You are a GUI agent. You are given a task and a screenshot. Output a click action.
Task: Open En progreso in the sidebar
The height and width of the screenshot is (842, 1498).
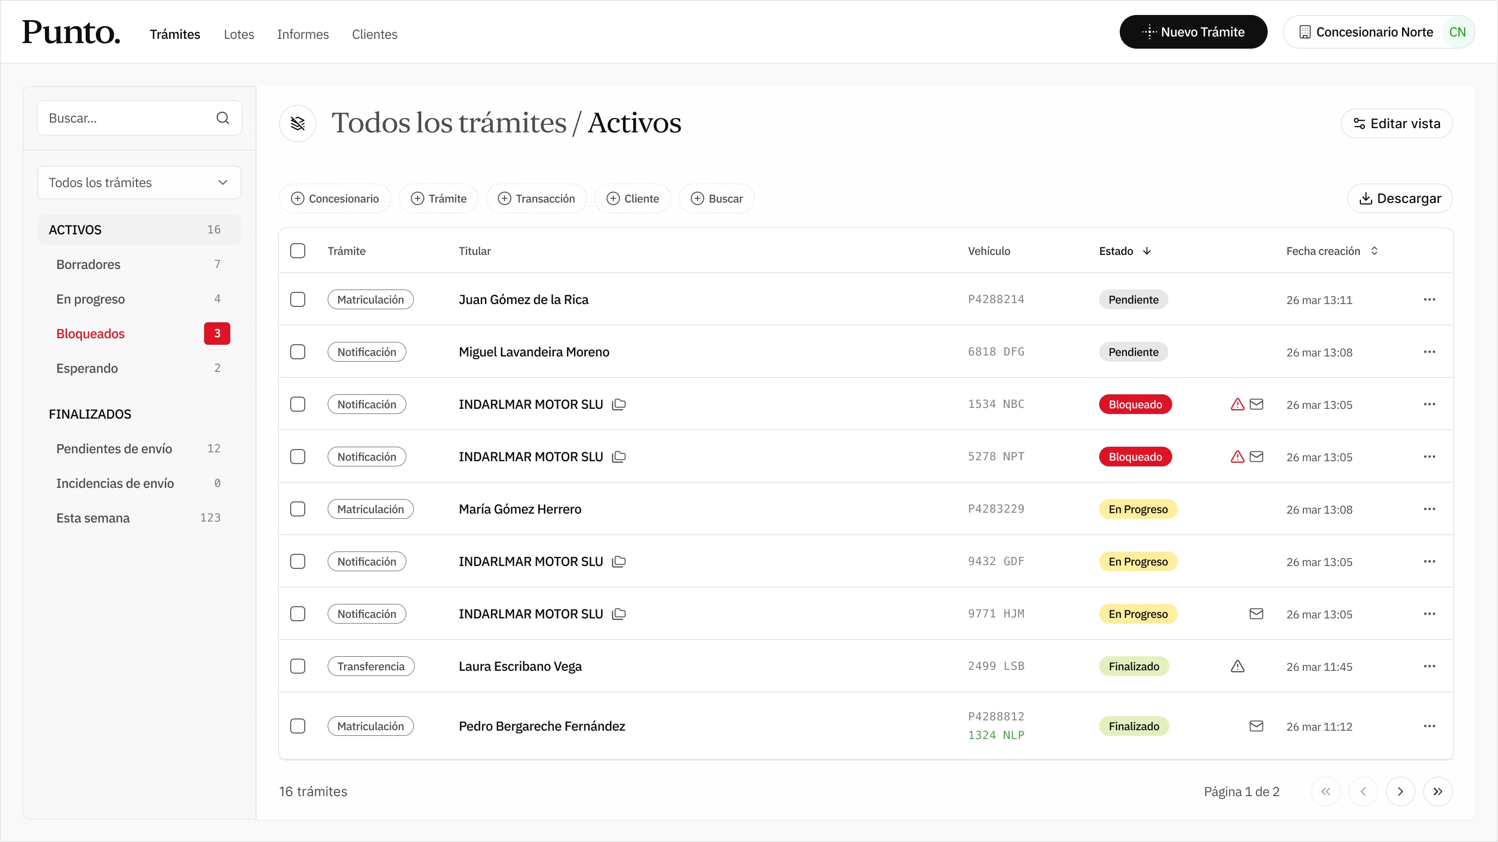139,299
